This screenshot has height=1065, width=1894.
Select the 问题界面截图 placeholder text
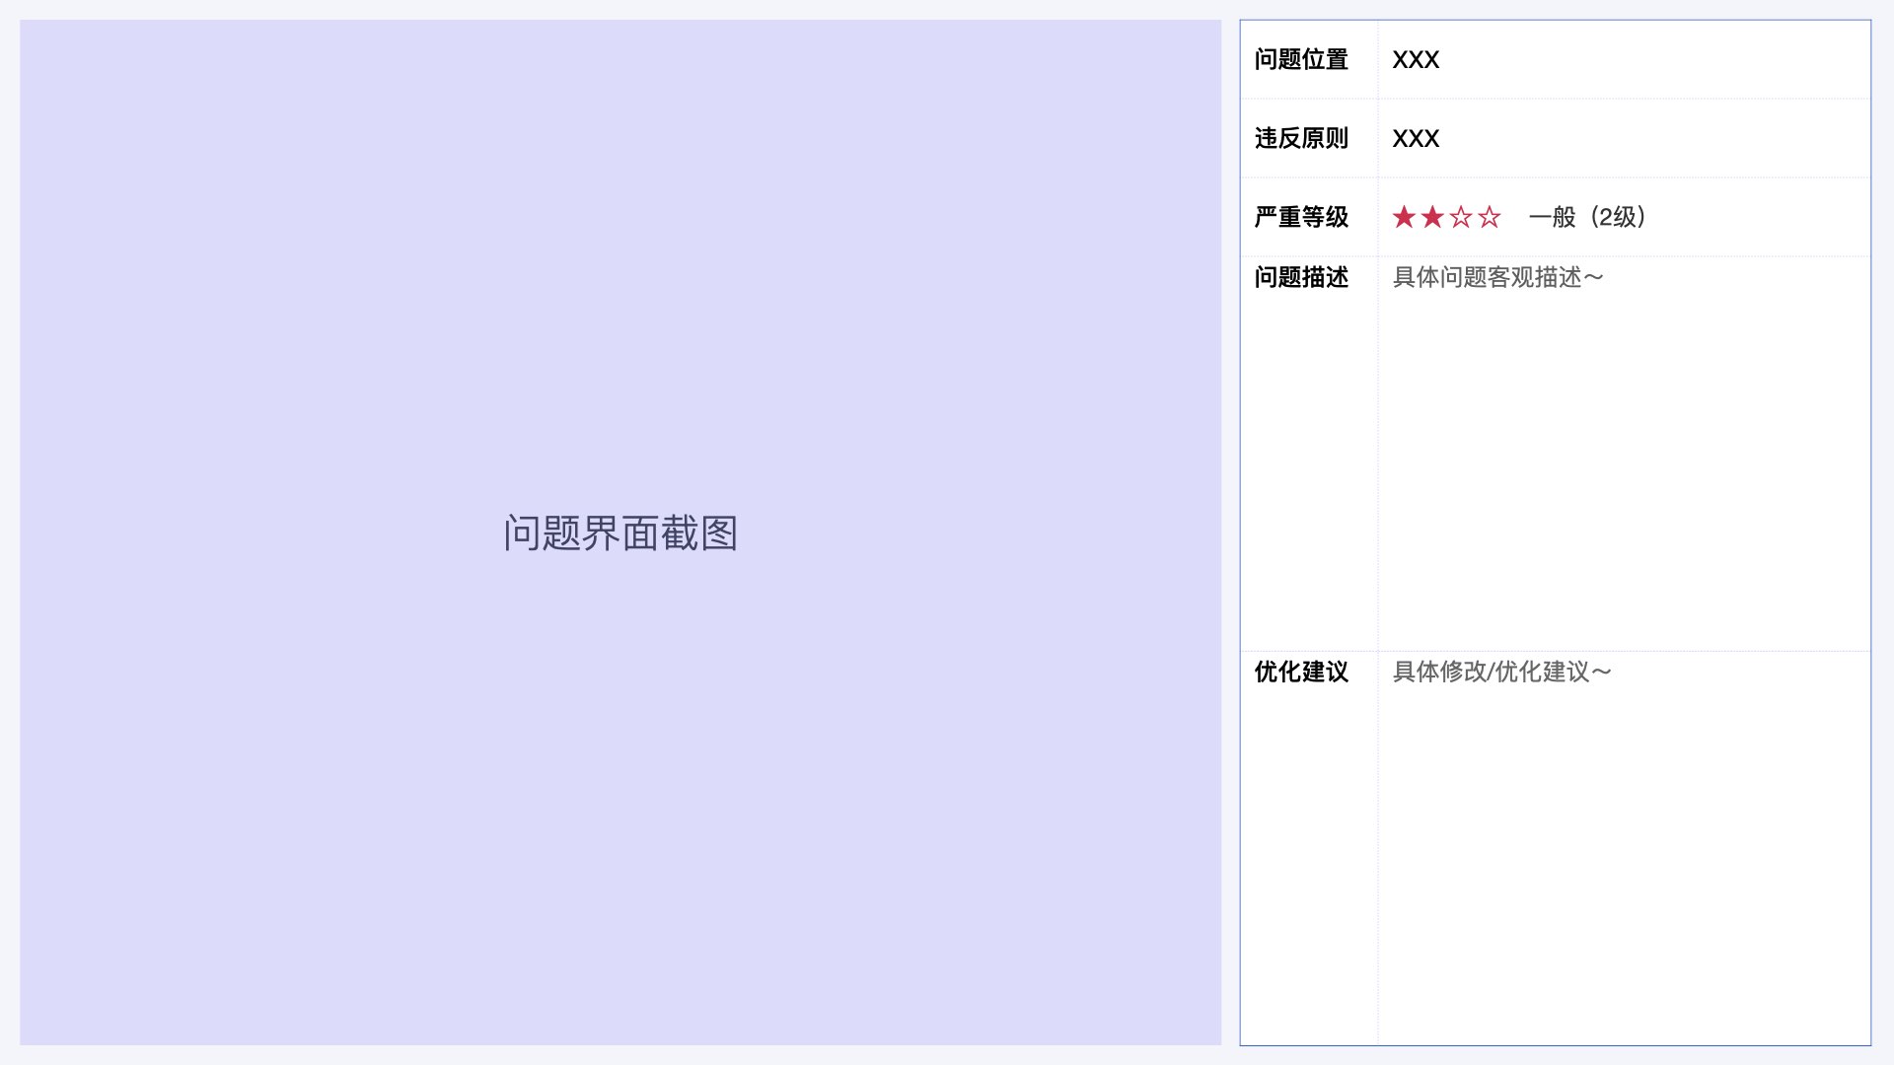(x=620, y=533)
